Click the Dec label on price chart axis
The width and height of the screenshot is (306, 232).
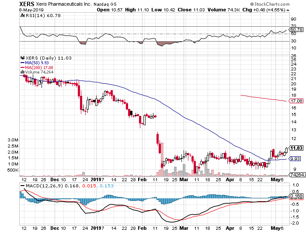55,179
